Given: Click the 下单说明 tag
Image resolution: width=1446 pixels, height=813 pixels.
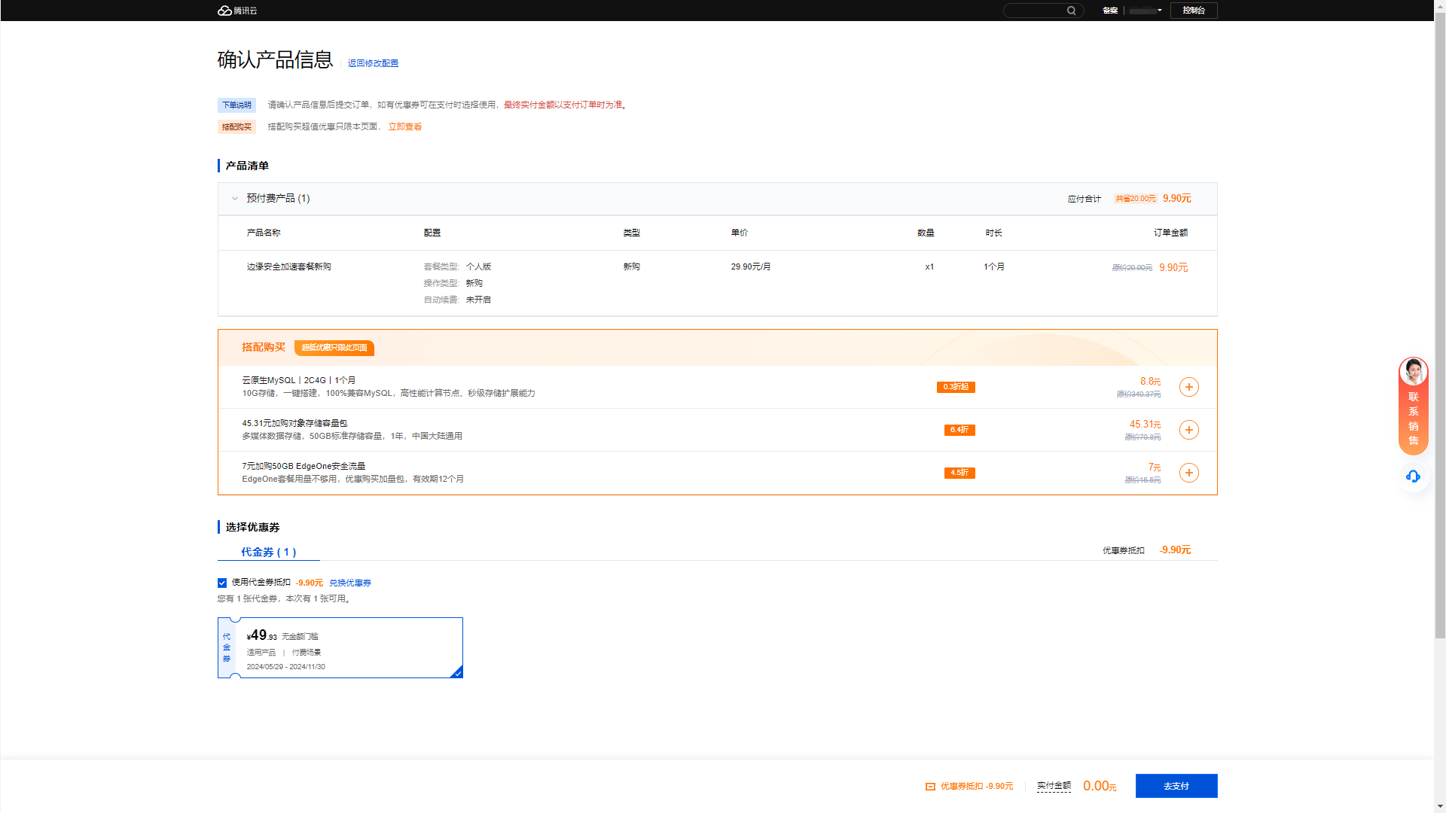Looking at the screenshot, I should pos(236,105).
